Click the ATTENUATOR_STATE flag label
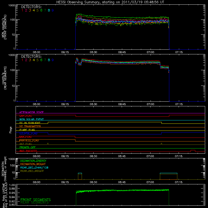This screenshot has height=208, width=208. click(31, 112)
